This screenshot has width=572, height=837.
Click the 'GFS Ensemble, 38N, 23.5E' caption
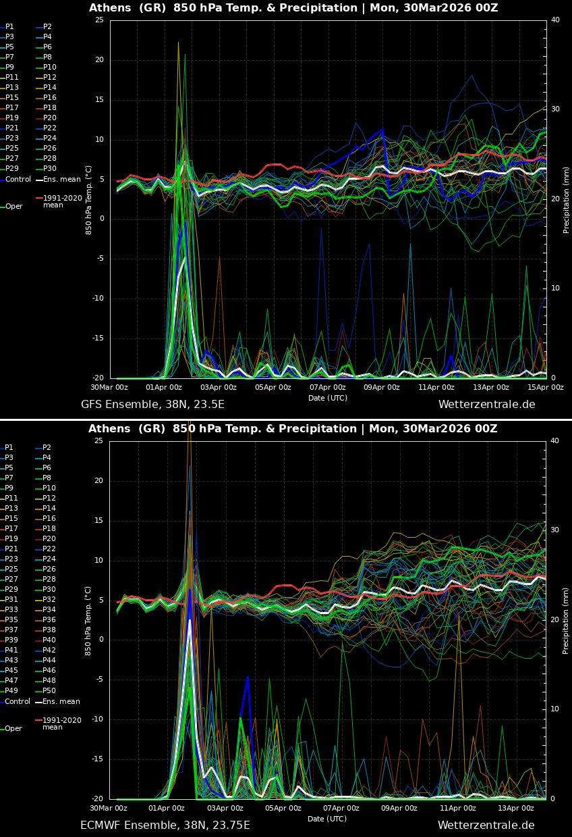152,405
